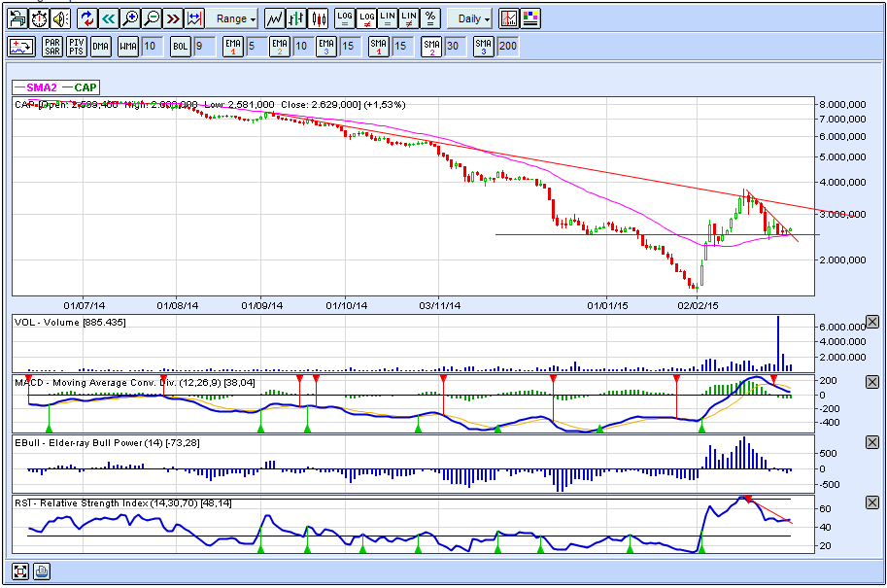Switch to candlestick chart style

click(319, 18)
